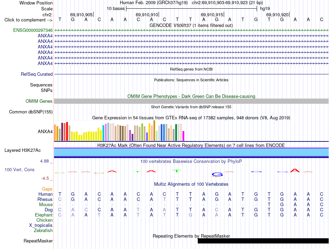Click the red bar in the GTEx chart

click(67, 131)
